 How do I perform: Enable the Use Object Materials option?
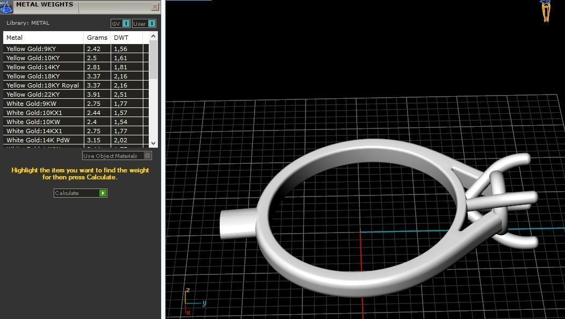[x=117, y=156]
